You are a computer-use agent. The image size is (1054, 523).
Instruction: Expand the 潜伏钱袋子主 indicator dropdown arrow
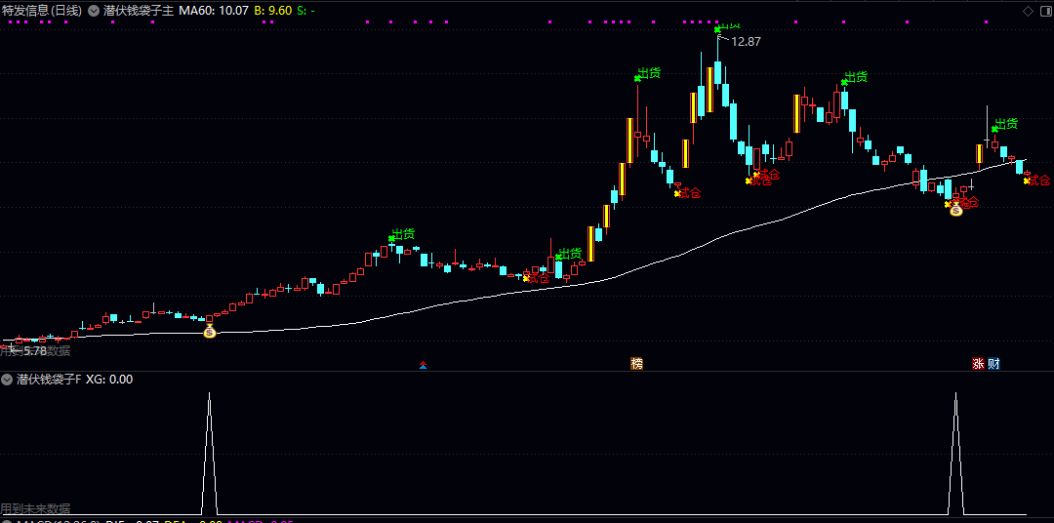coord(94,11)
